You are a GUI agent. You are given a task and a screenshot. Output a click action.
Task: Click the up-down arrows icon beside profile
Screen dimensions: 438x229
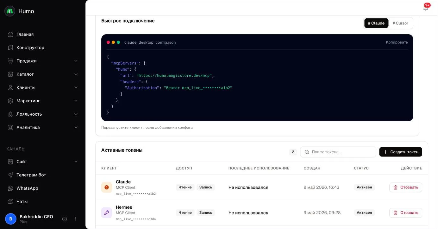(x=75, y=219)
